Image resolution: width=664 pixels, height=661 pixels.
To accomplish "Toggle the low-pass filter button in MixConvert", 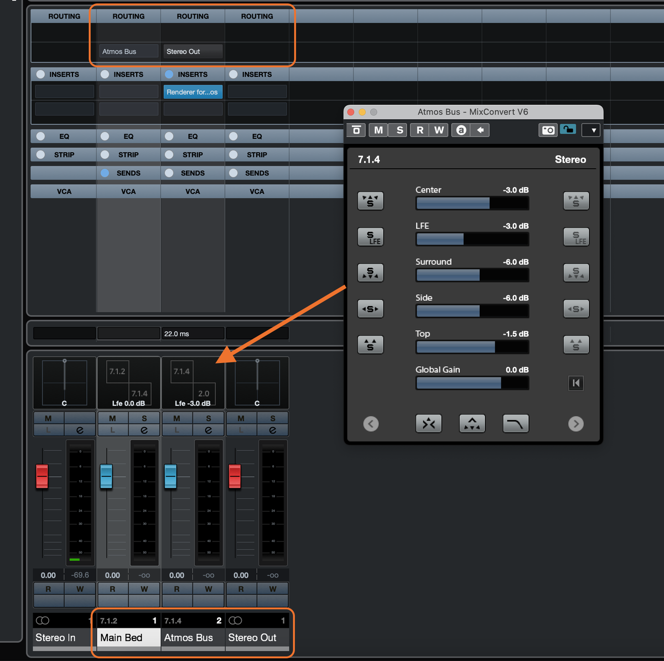I will point(516,424).
